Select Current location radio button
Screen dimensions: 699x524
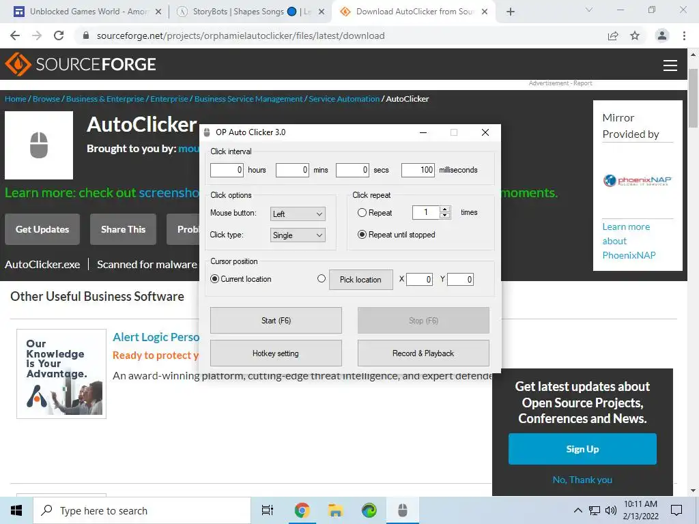pos(214,279)
